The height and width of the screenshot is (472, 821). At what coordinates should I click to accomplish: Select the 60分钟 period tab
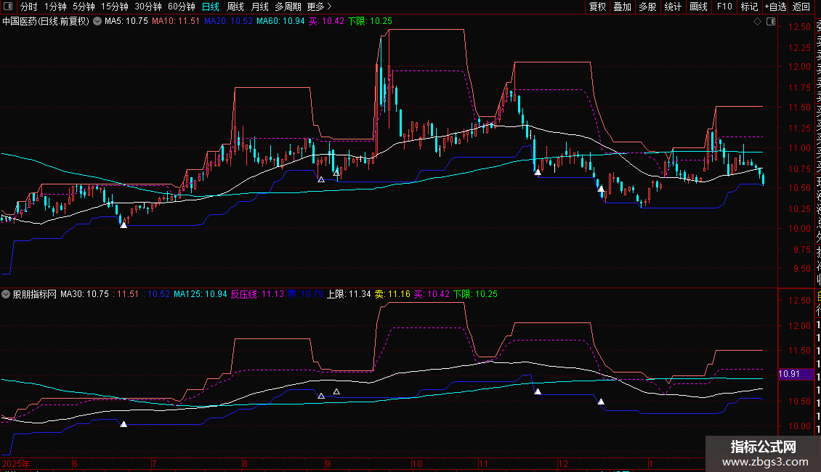click(x=181, y=7)
